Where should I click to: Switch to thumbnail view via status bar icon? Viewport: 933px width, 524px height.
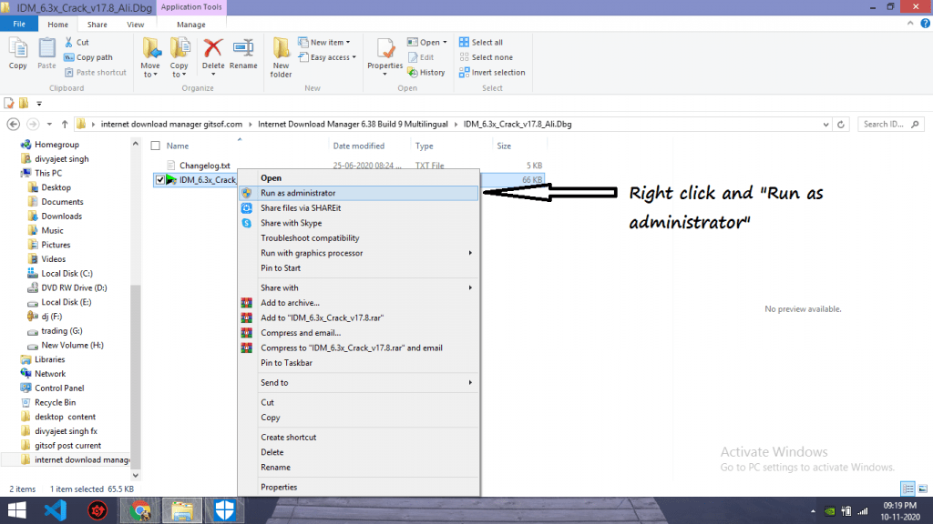[923, 489]
